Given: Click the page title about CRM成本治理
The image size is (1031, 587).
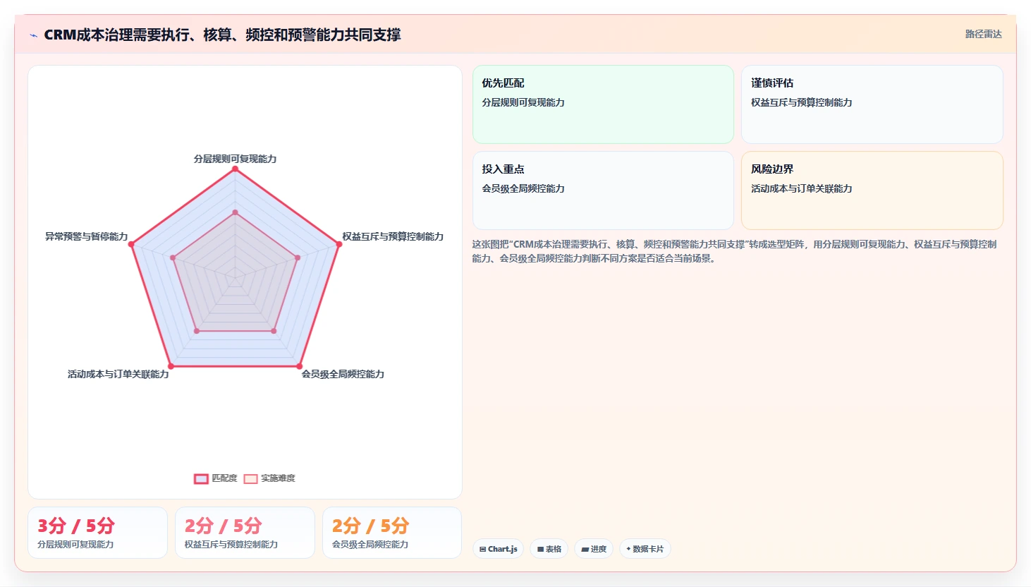Looking at the screenshot, I should [222, 35].
